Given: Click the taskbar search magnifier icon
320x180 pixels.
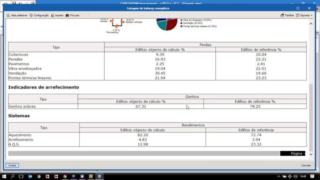Looking at the screenshot, I should [13, 177].
